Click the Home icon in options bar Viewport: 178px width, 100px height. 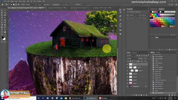(3, 4)
